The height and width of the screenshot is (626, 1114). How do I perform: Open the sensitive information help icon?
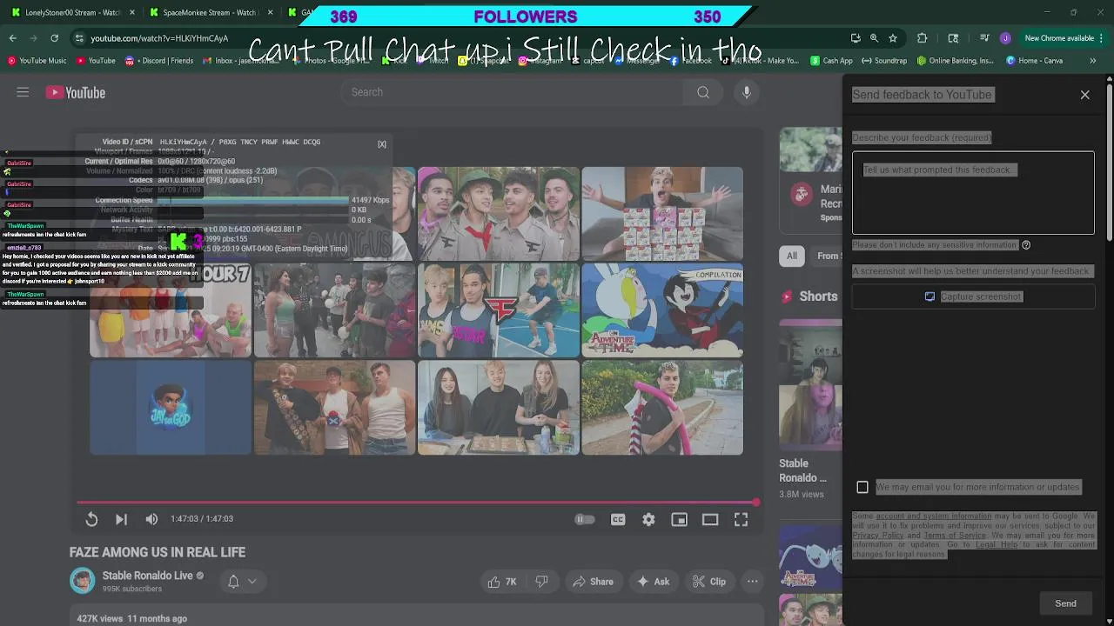(x=1026, y=245)
